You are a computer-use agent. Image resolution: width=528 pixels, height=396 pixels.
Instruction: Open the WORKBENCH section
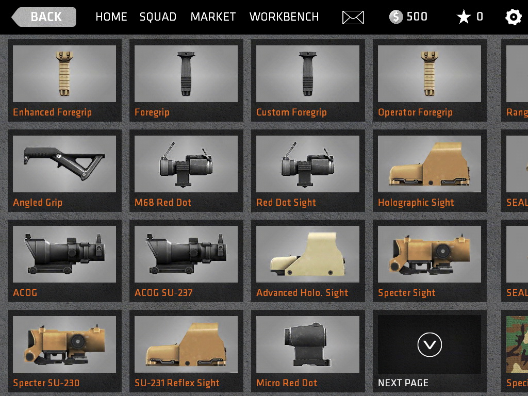click(x=284, y=17)
